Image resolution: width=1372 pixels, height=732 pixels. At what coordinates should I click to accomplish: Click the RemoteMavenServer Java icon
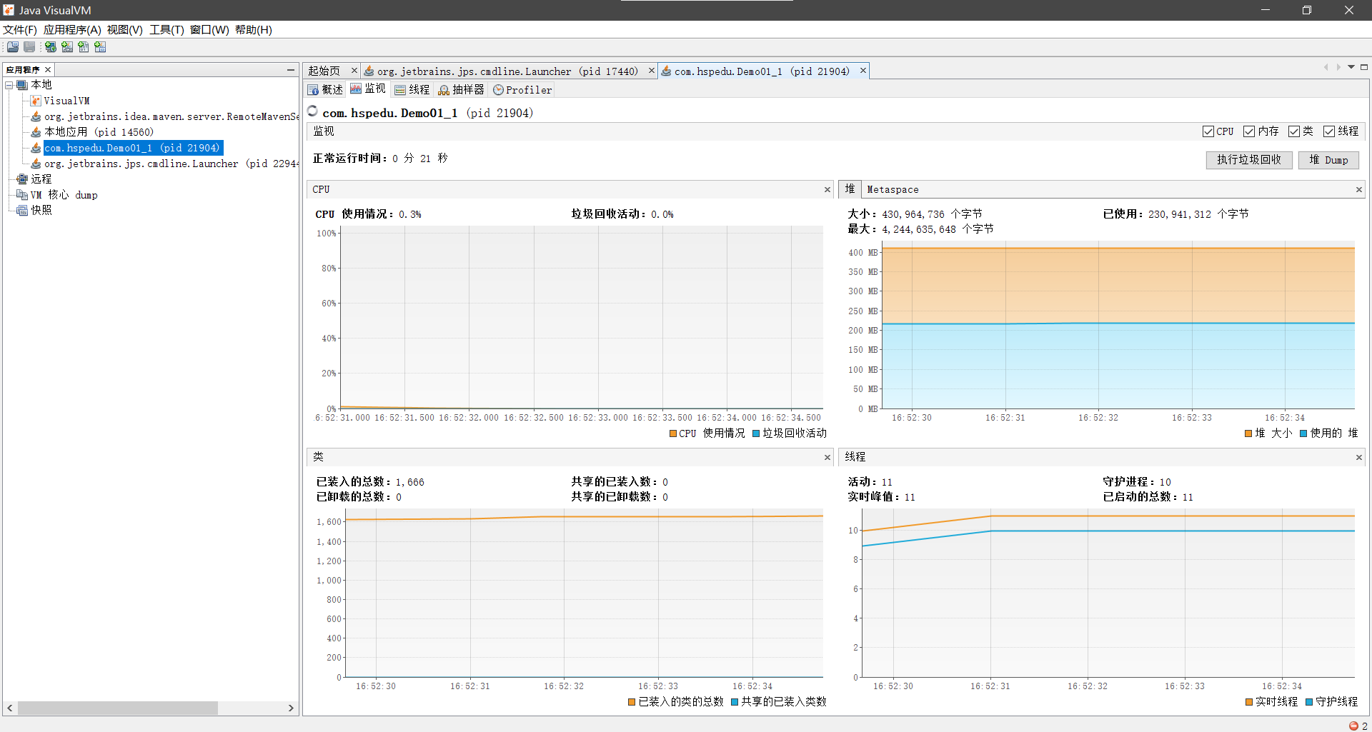(36, 116)
